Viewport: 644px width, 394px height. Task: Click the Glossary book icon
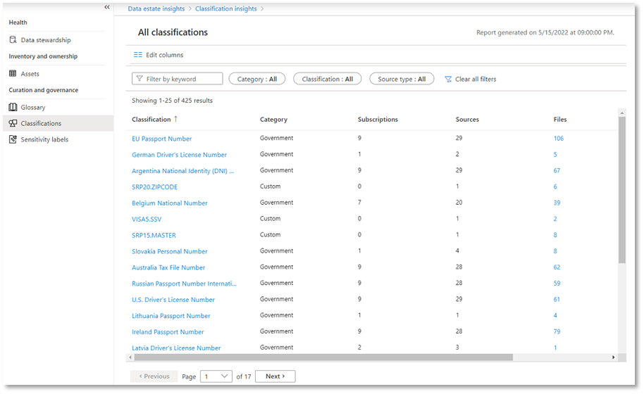13,108
